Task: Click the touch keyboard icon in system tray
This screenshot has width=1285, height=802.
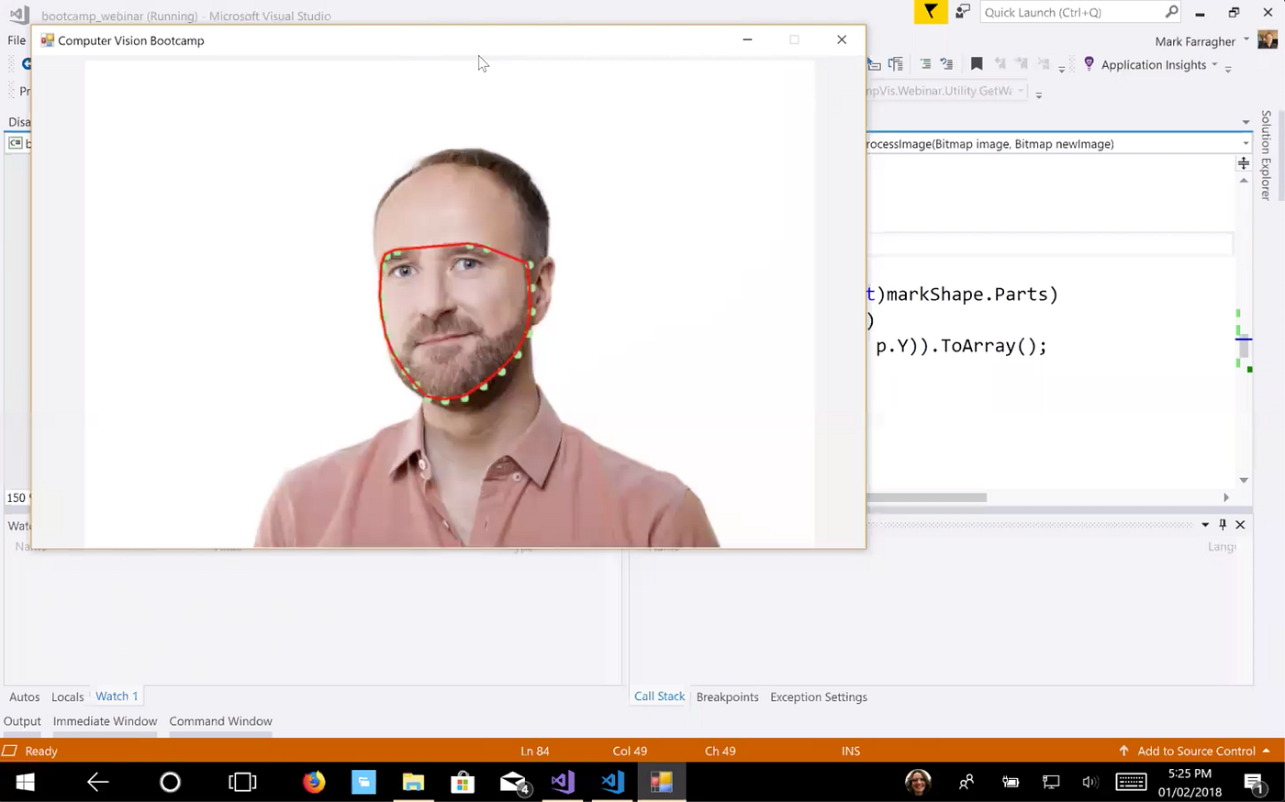Action: (1132, 783)
